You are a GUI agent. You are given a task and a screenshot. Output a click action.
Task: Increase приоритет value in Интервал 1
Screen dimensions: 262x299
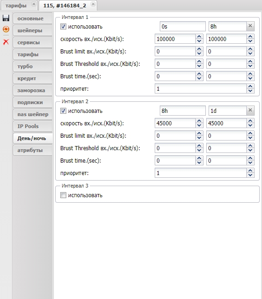250,86
